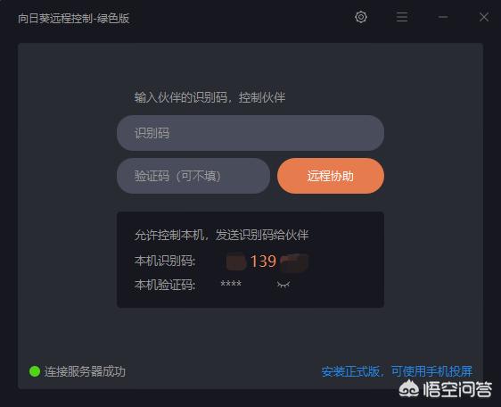The height and width of the screenshot is (407, 501).
Task: Click the 连接服务器成功 status text
Action: (85, 371)
